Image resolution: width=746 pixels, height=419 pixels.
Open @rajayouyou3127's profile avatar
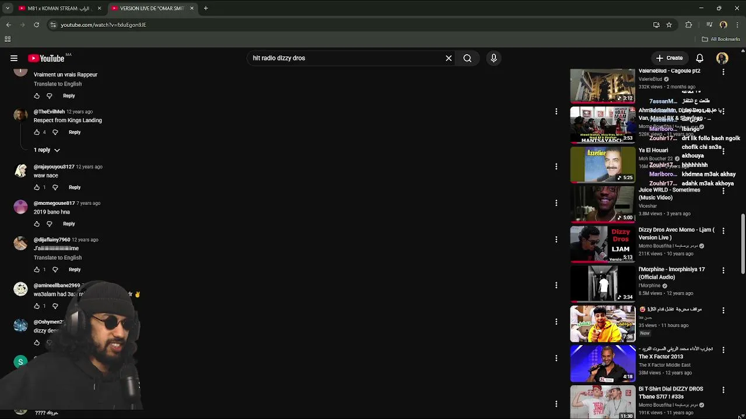point(20,171)
